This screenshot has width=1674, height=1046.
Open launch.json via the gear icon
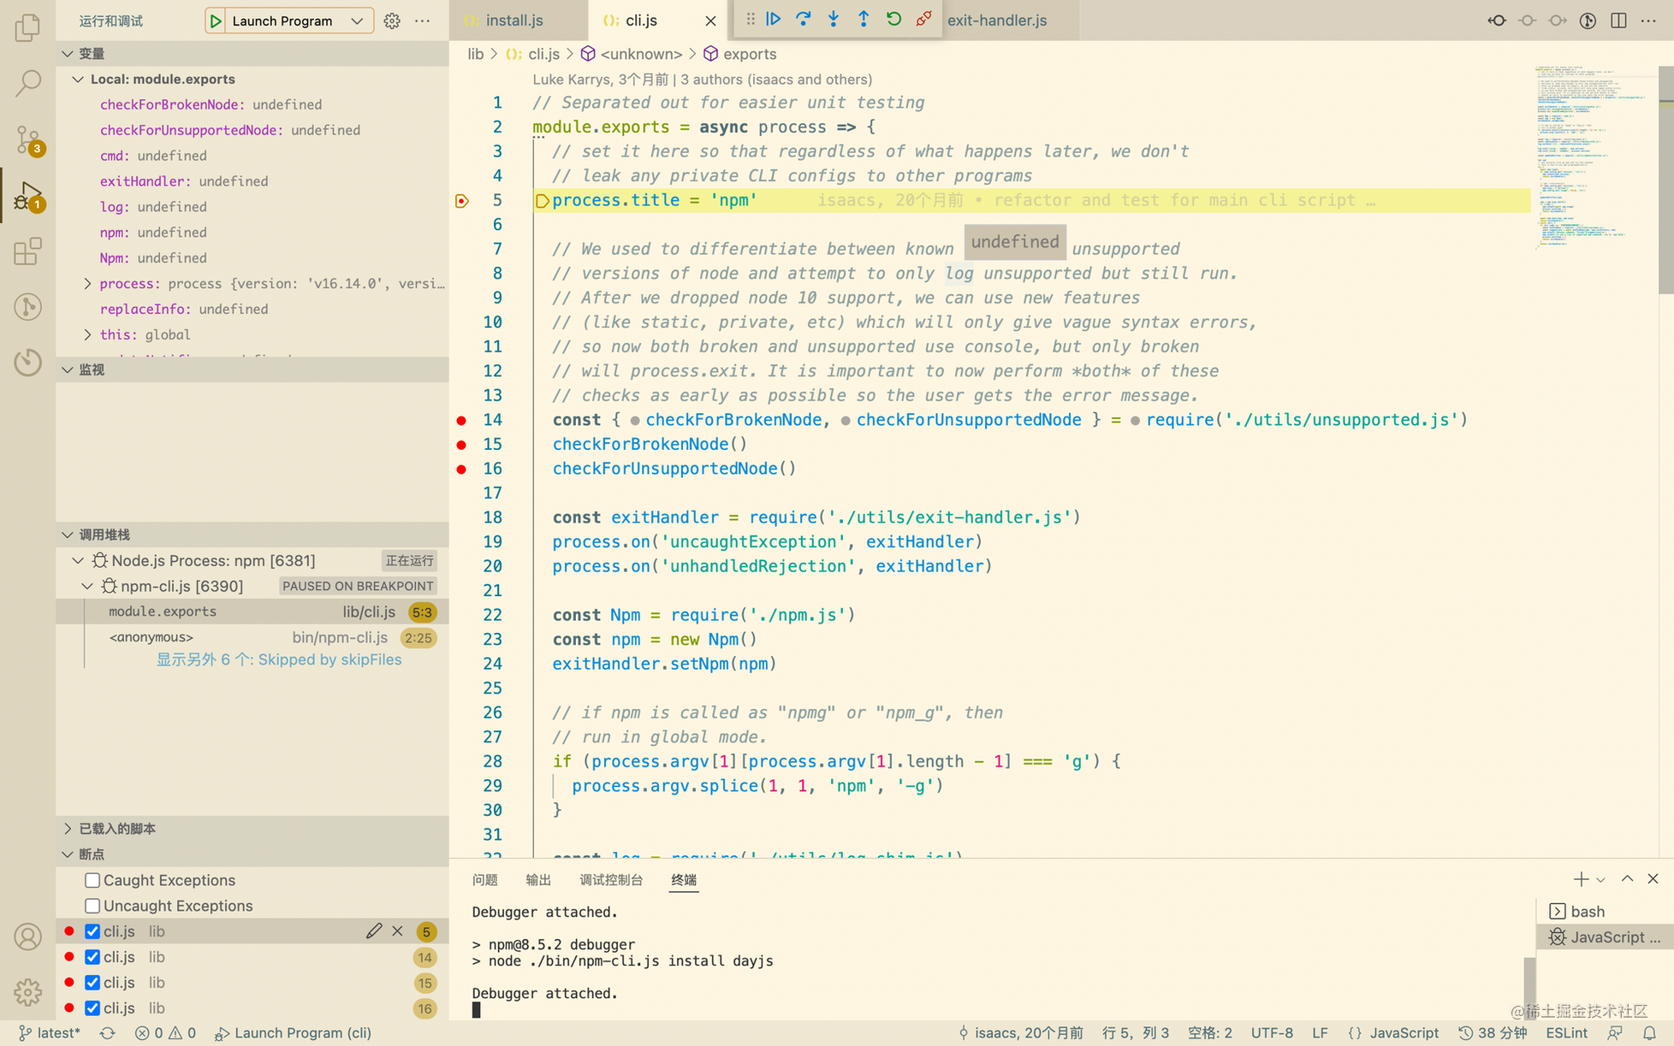[x=392, y=21]
